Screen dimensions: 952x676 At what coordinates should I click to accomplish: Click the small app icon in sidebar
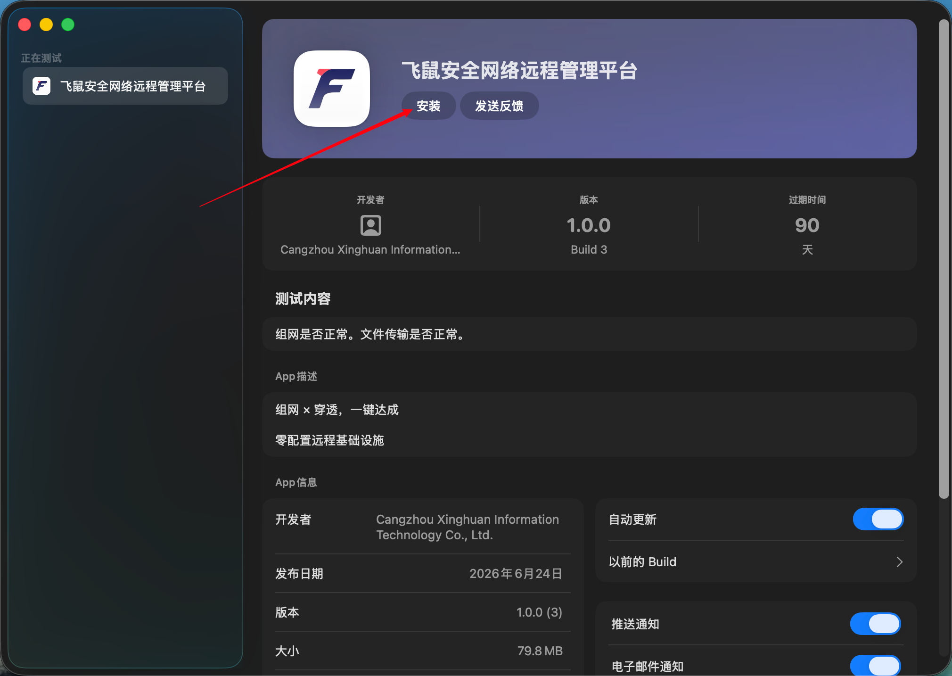41,86
